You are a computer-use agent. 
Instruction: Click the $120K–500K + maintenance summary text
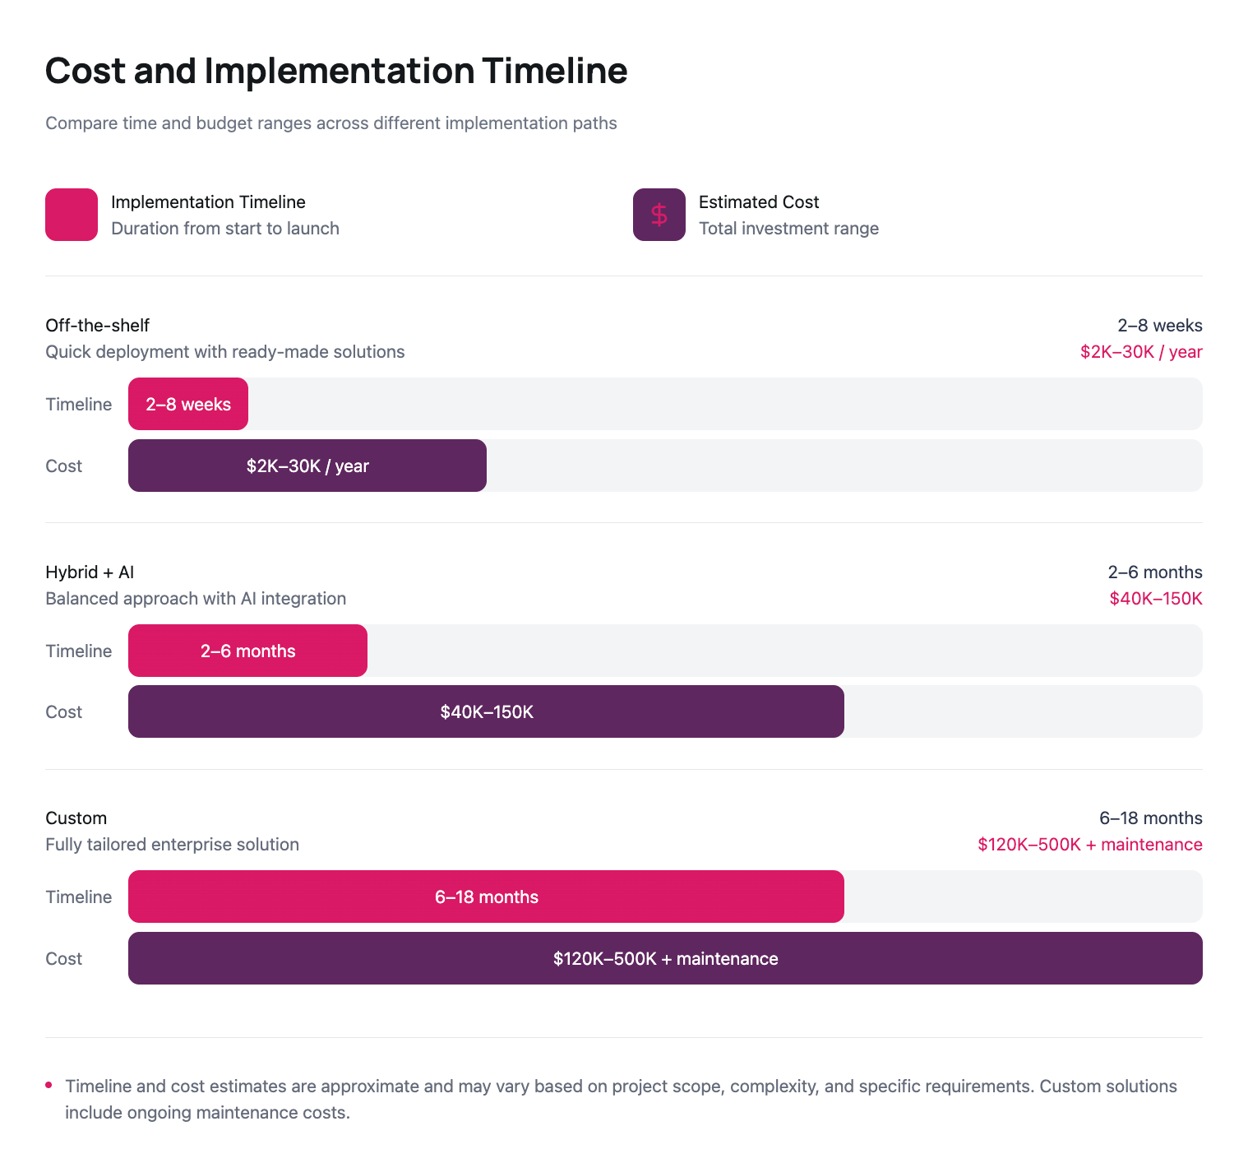[1089, 844]
